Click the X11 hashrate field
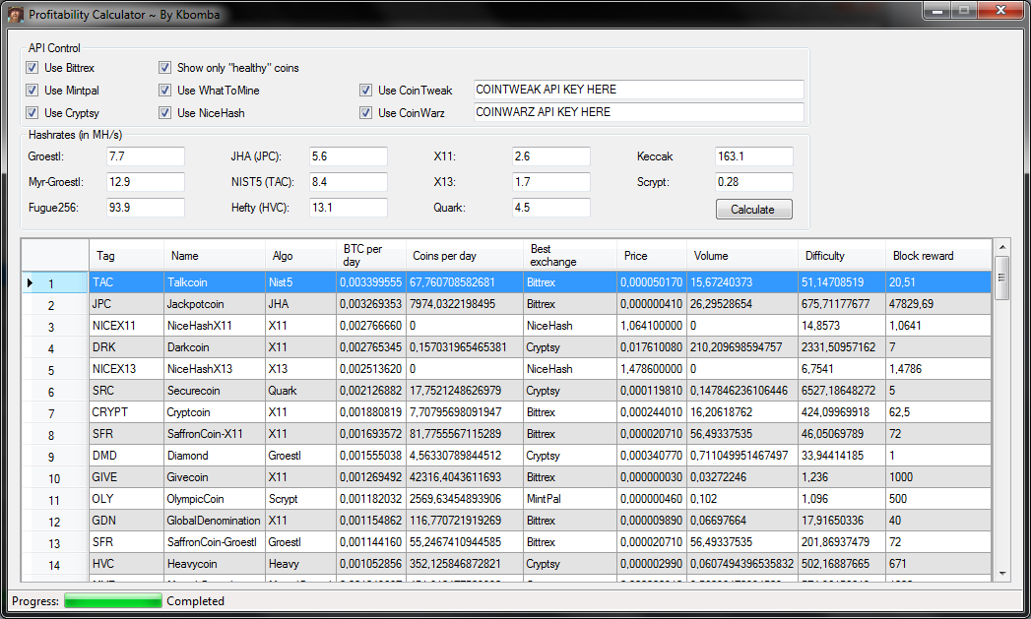The width and height of the screenshot is (1031, 619). pos(551,156)
